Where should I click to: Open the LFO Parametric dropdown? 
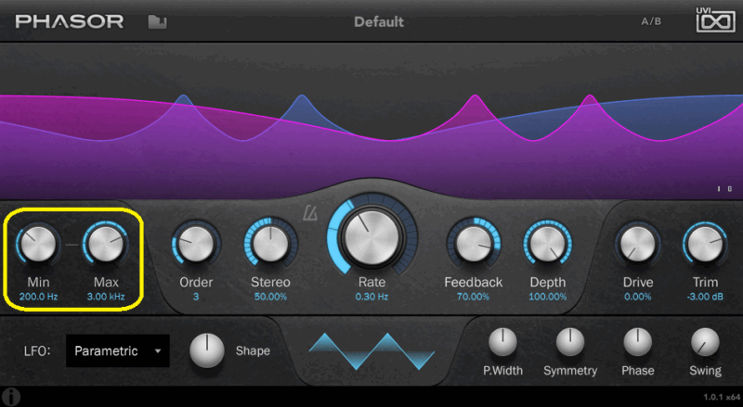tap(118, 350)
